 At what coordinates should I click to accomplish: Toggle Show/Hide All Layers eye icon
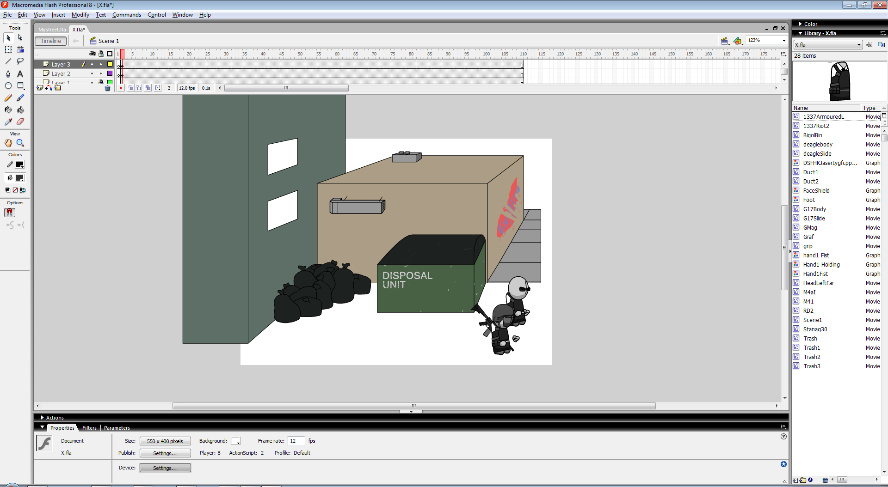pyautogui.click(x=92, y=54)
